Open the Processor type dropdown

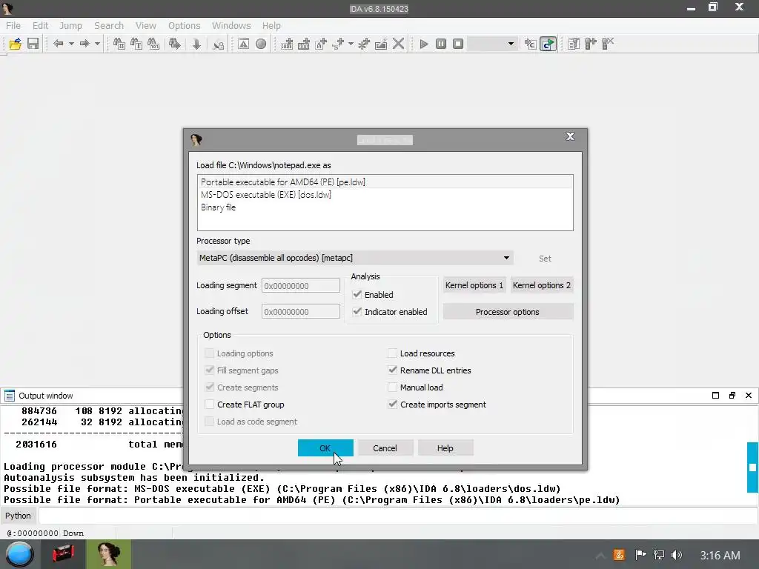pos(355,258)
